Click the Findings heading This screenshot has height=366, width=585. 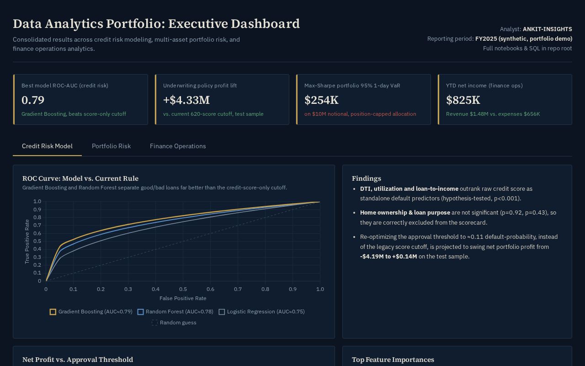(367, 178)
